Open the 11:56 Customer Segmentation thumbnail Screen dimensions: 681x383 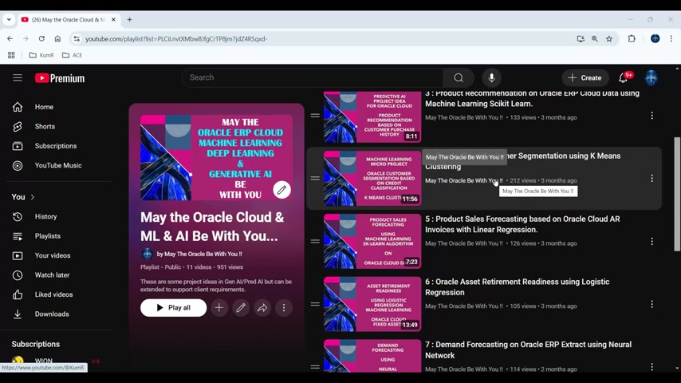pyautogui.click(x=372, y=178)
